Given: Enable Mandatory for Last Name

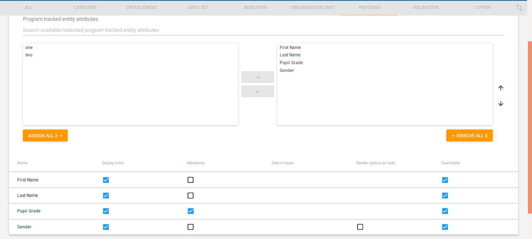Looking at the screenshot, I should [x=190, y=195].
